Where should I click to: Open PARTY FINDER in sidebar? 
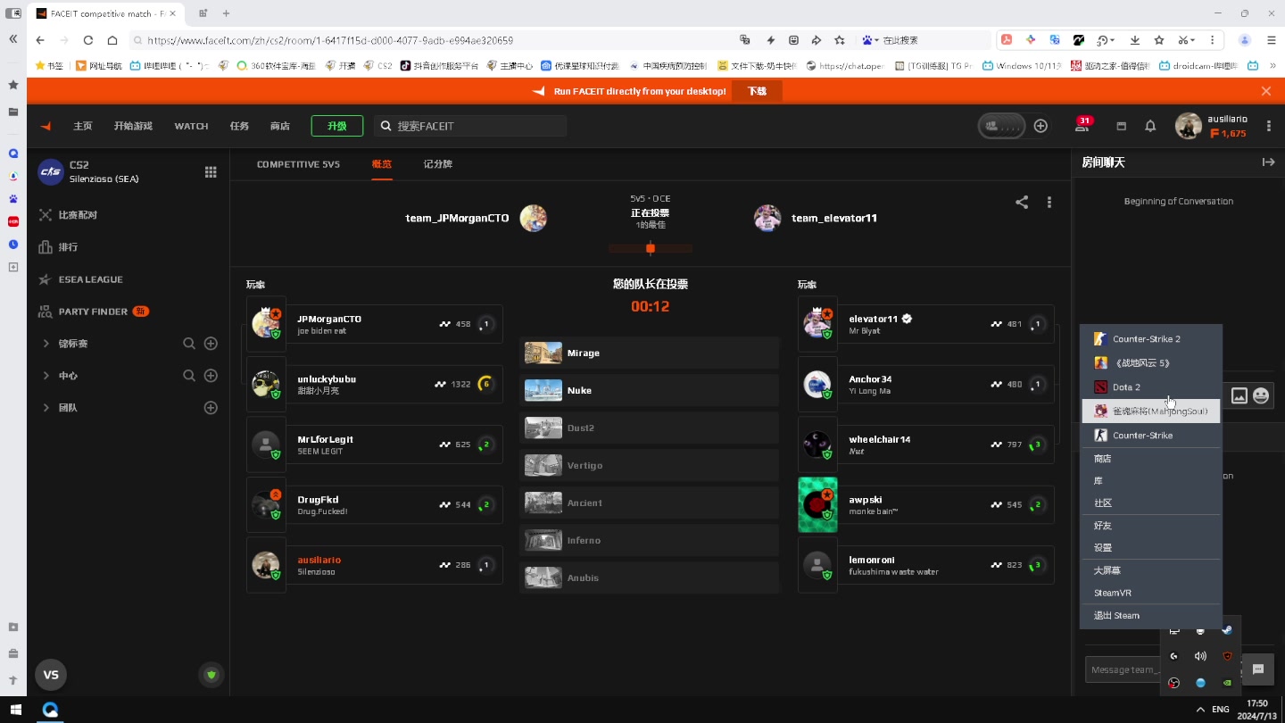pyautogui.click(x=94, y=312)
